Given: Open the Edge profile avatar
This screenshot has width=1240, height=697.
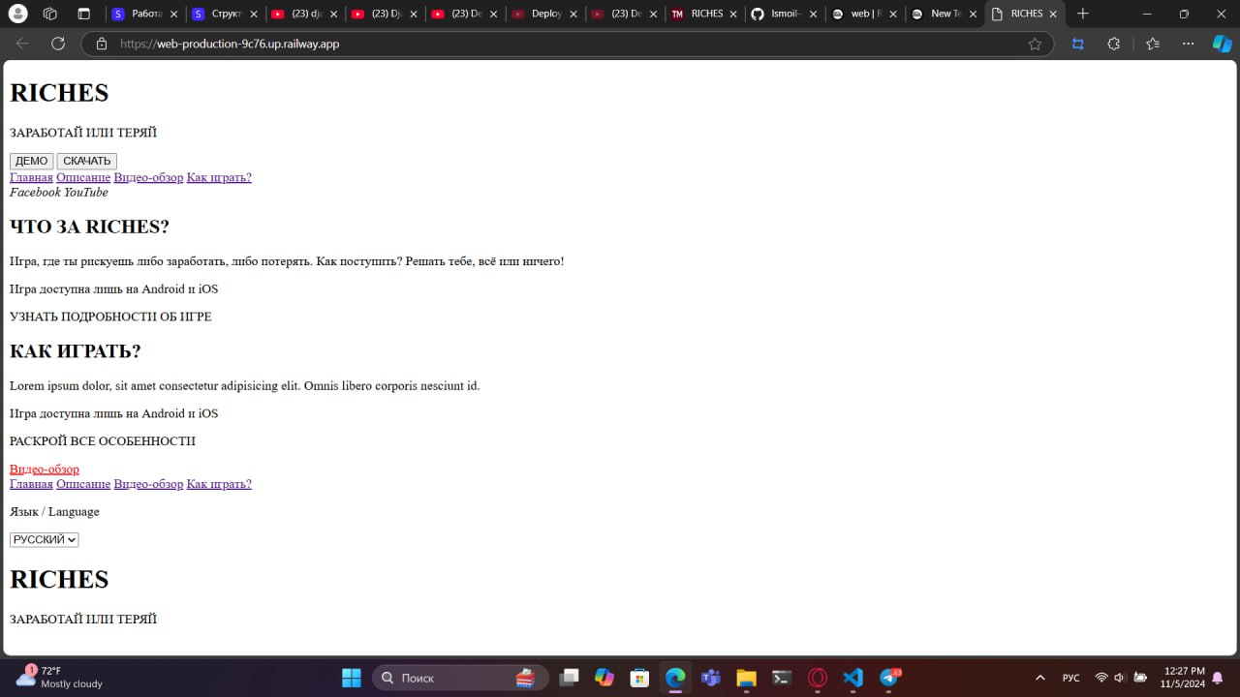Looking at the screenshot, I should tap(18, 14).
